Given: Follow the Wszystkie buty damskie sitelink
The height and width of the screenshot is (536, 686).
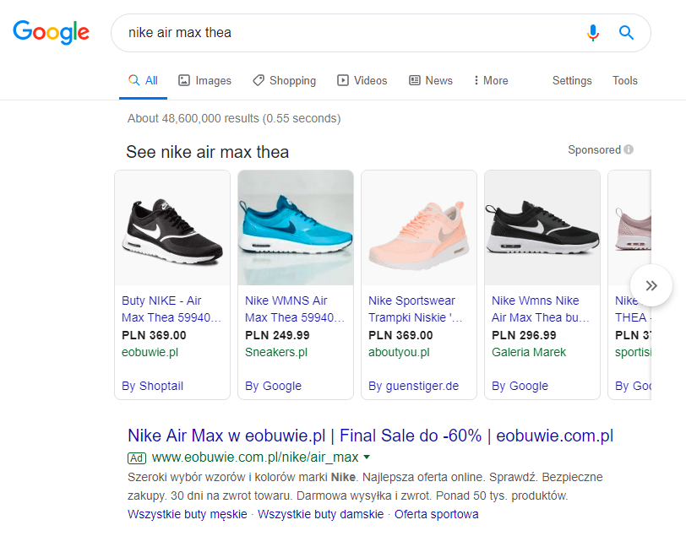Looking at the screenshot, I should pos(321,514).
